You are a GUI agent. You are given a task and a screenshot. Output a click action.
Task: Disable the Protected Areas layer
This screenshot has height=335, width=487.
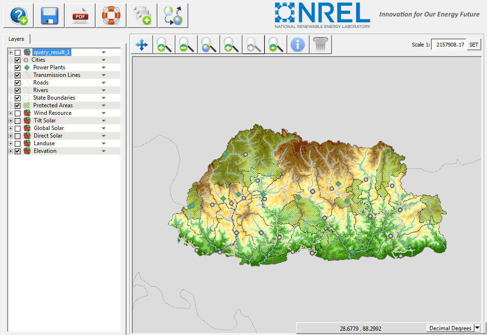(x=18, y=105)
